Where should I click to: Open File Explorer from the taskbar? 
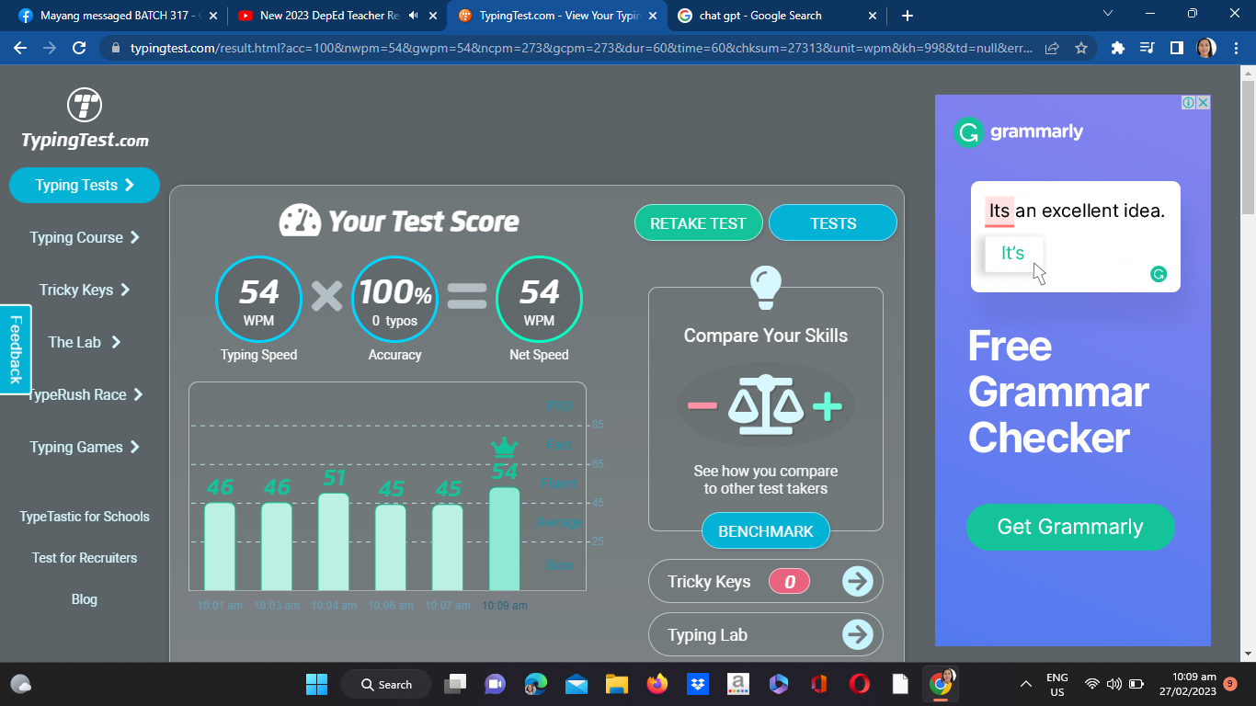pyautogui.click(x=616, y=684)
